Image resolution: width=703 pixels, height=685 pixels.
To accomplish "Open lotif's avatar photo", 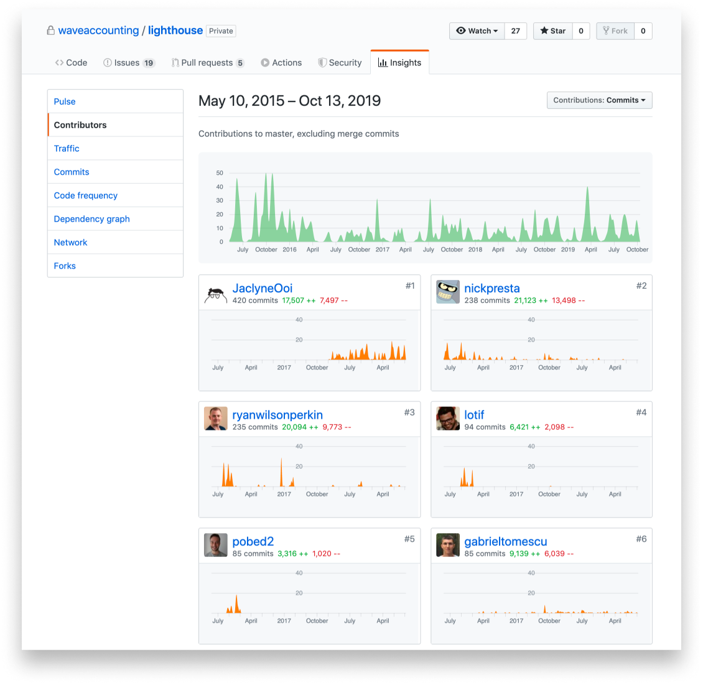I will (x=448, y=419).
